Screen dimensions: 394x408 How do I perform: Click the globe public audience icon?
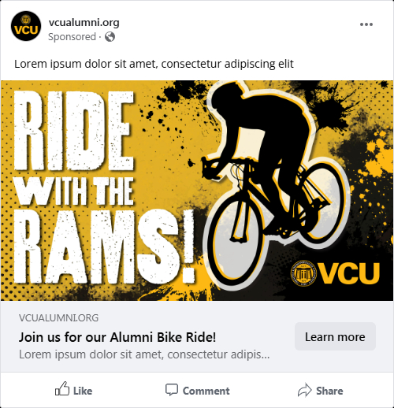pyautogui.click(x=110, y=37)
